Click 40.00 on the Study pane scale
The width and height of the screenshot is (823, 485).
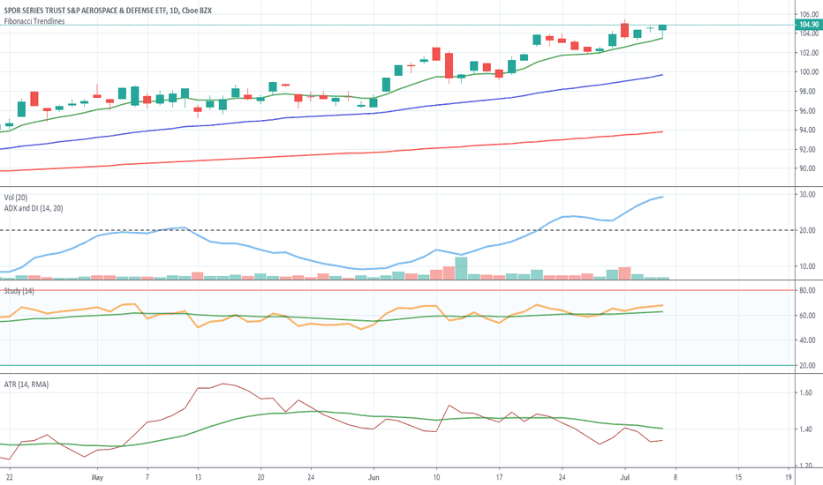pyautogui.click(x=807, y=340)
